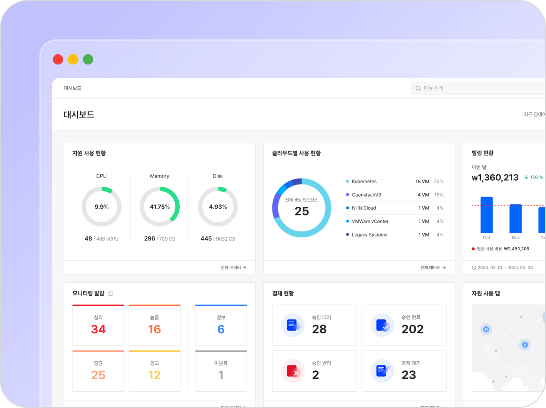Click the info icon beside 모니터링 알람

point(110,293)
